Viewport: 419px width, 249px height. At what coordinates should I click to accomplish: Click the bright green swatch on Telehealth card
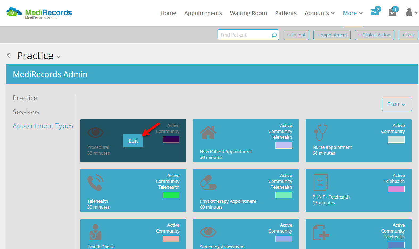(x=171, y=195)
